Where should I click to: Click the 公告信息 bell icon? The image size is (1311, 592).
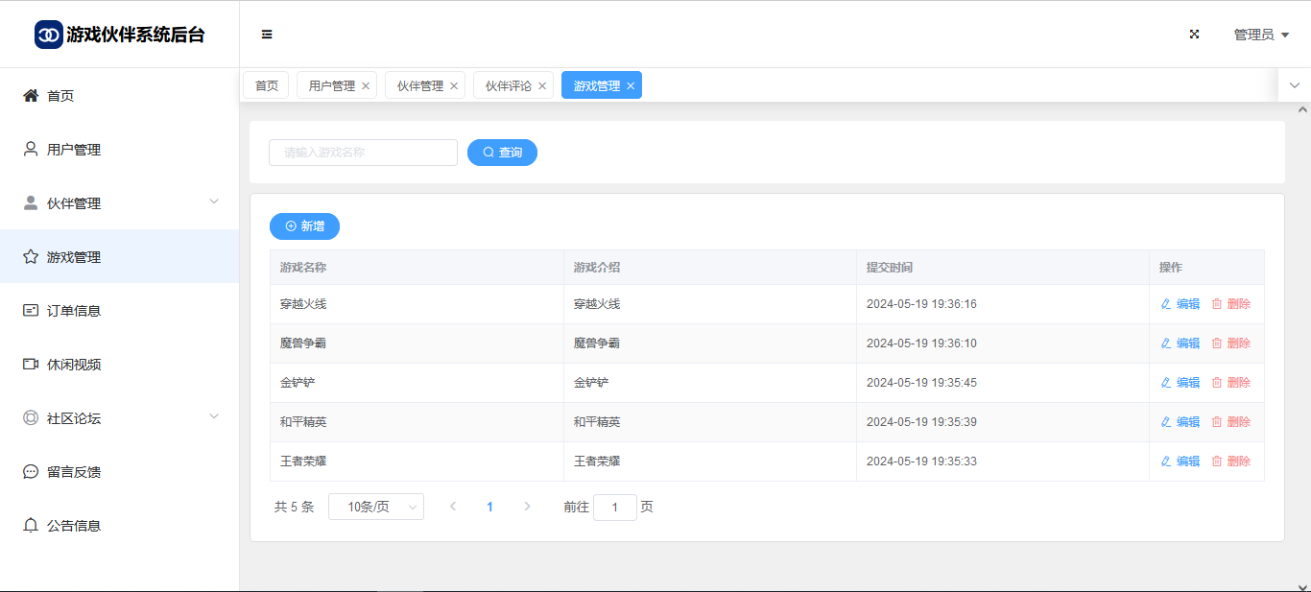click(31, 526)
